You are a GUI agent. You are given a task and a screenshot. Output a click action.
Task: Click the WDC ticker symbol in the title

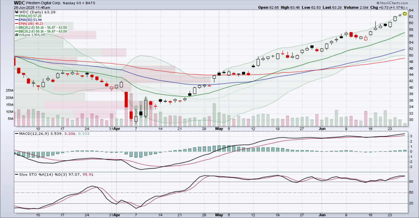tap(20, 3)
